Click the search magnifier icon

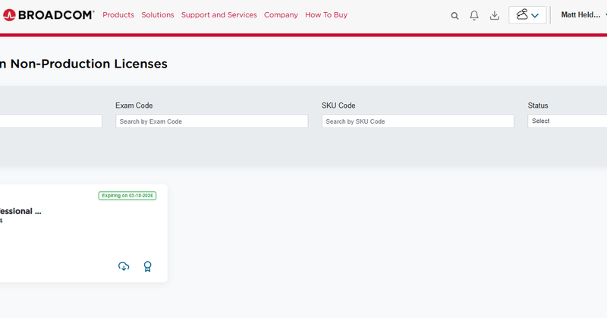[454, 15]
